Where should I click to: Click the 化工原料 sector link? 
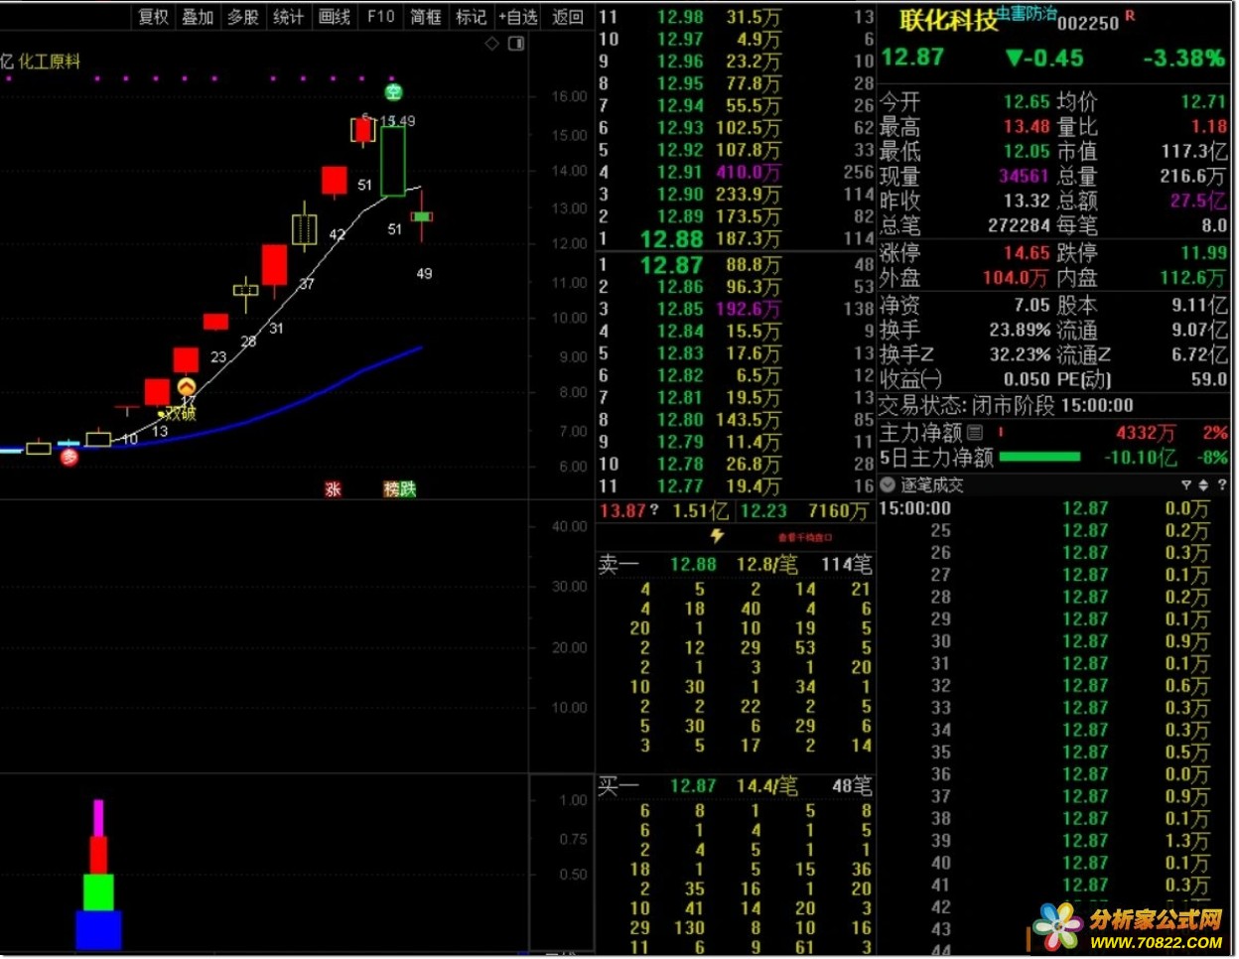(x=50, y=62)
